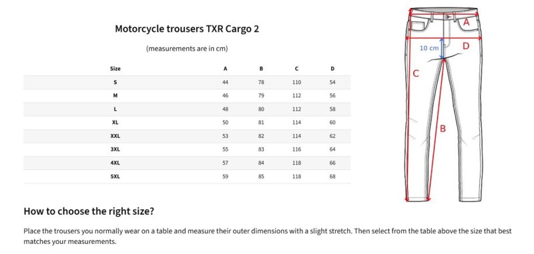This screenshot has width=534, height=254.
Task: Click the 5XL size row label
Action: pyautogui.click(x=115, y=177)
